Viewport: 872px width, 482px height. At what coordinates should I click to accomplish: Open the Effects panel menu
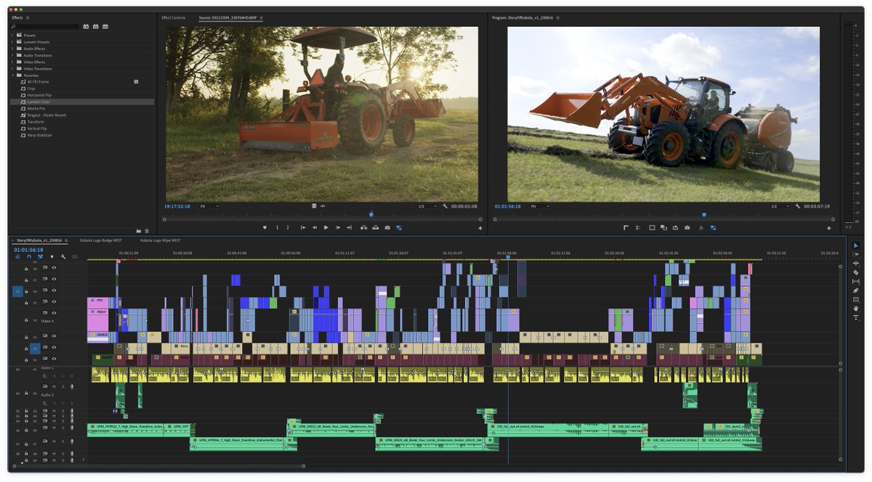tap(28, 17)
